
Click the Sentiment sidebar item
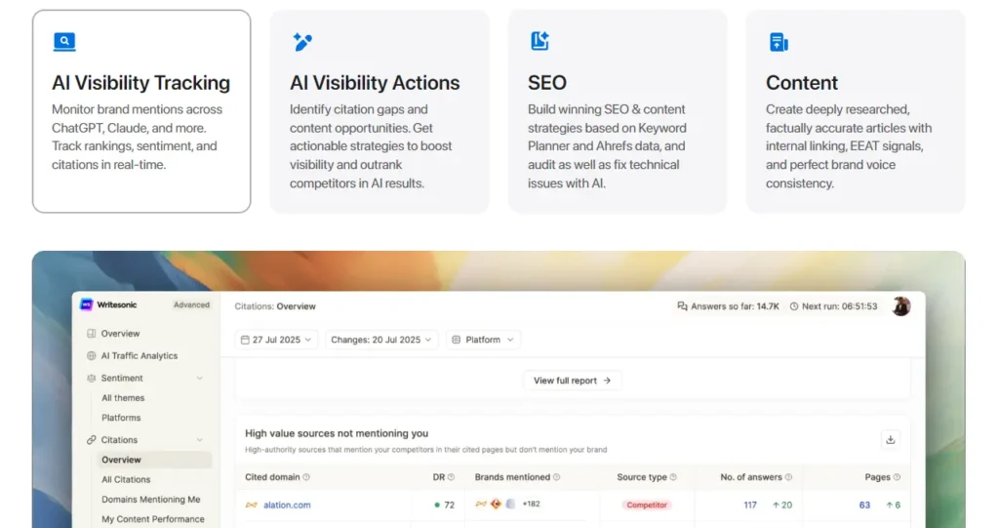point(122,378)
